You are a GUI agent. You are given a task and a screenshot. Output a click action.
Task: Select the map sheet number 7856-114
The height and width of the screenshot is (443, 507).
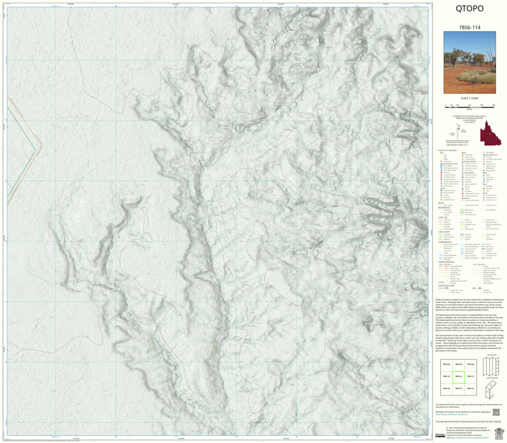click(x=469, y=28)
